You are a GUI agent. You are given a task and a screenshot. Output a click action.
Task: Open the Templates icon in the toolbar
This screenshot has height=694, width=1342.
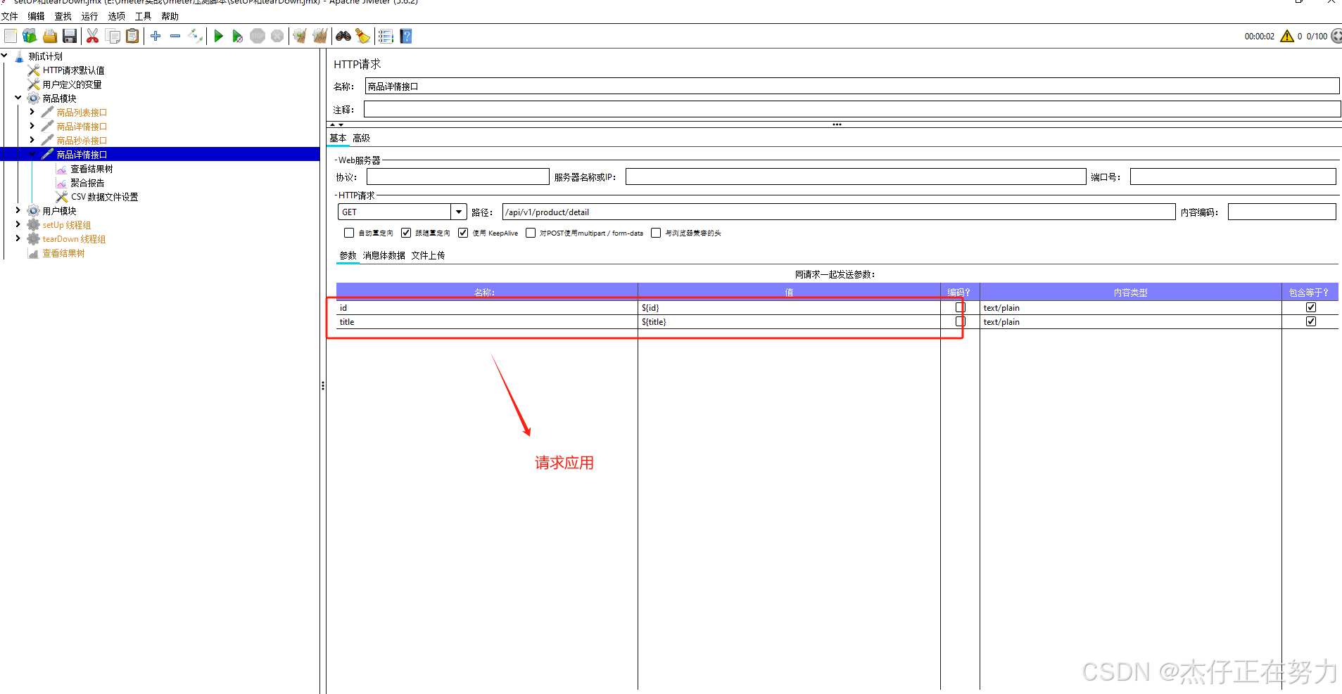point(30,36)
